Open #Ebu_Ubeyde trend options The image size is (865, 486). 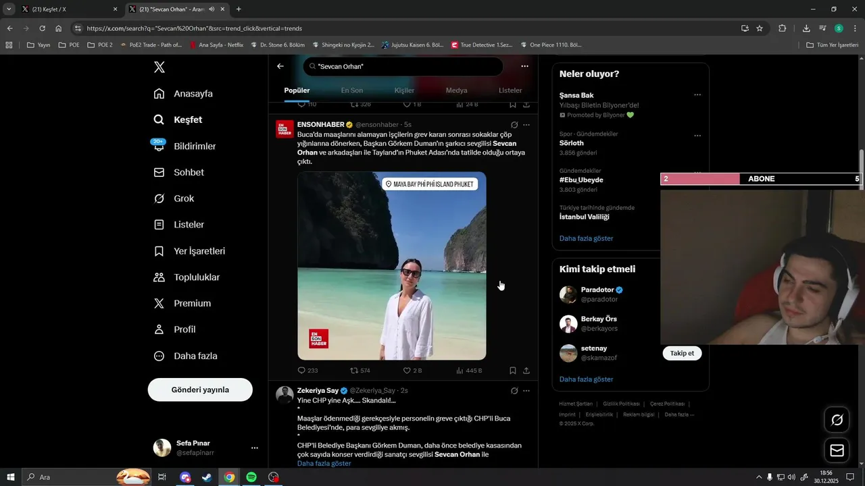[x=697, y=173]
